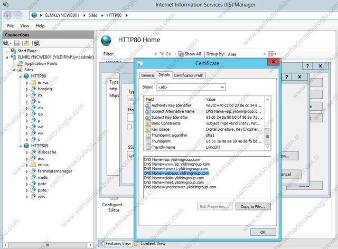This screenshot has width=338, height=249.
Task: Click the Thumbprint algorithm field icon
Action: pos(148,135)
